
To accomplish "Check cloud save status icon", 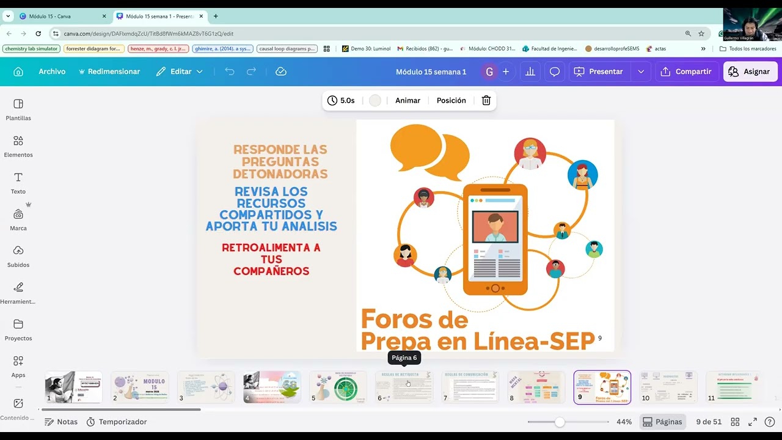I will [x=281, y=71].
